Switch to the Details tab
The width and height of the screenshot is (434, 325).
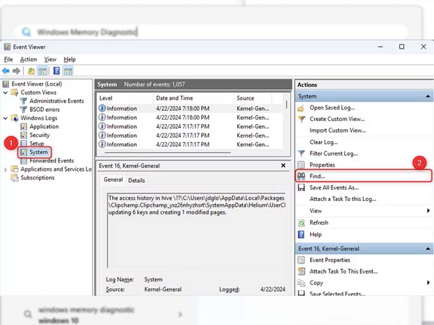coord(136,180)
